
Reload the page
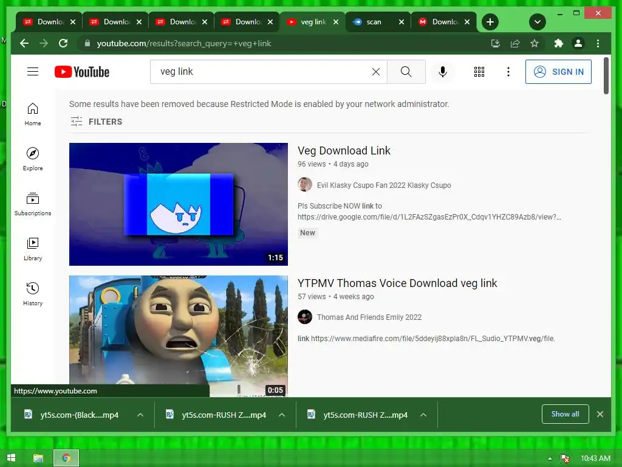[x=63, y=43]
